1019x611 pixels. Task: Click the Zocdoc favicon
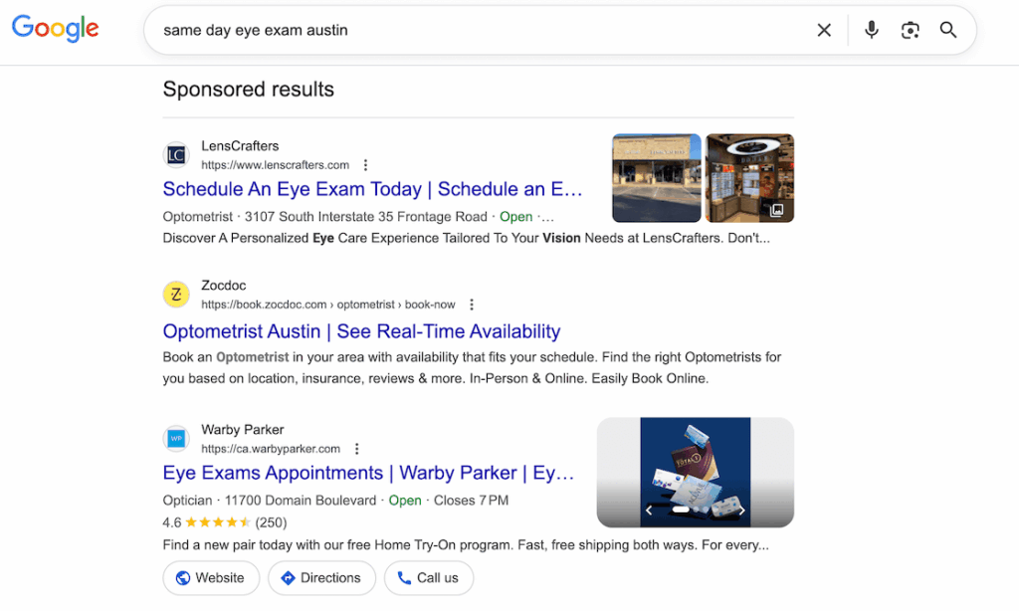[175, 295]
